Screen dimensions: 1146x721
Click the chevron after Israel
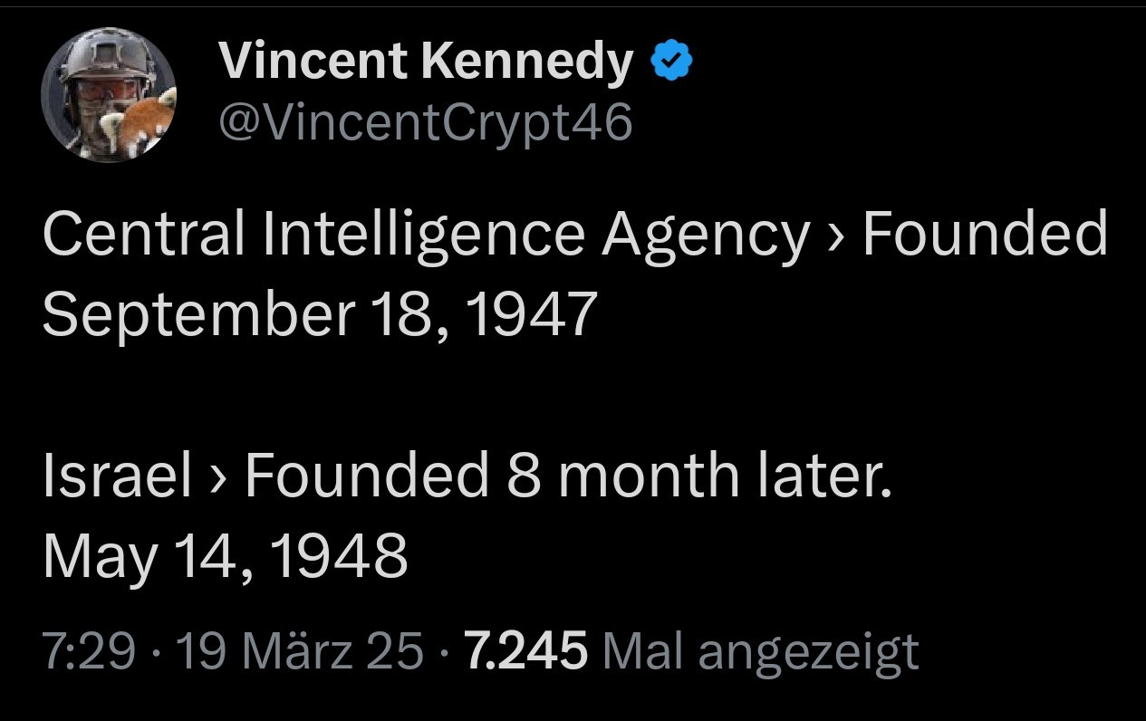pos(217,477)
